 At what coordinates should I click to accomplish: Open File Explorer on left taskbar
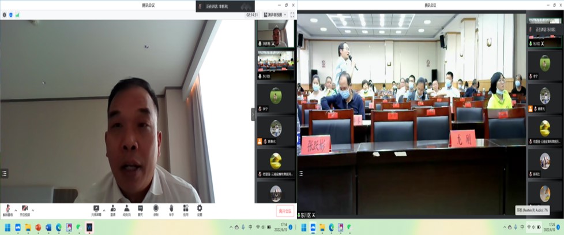pos(28,227)
